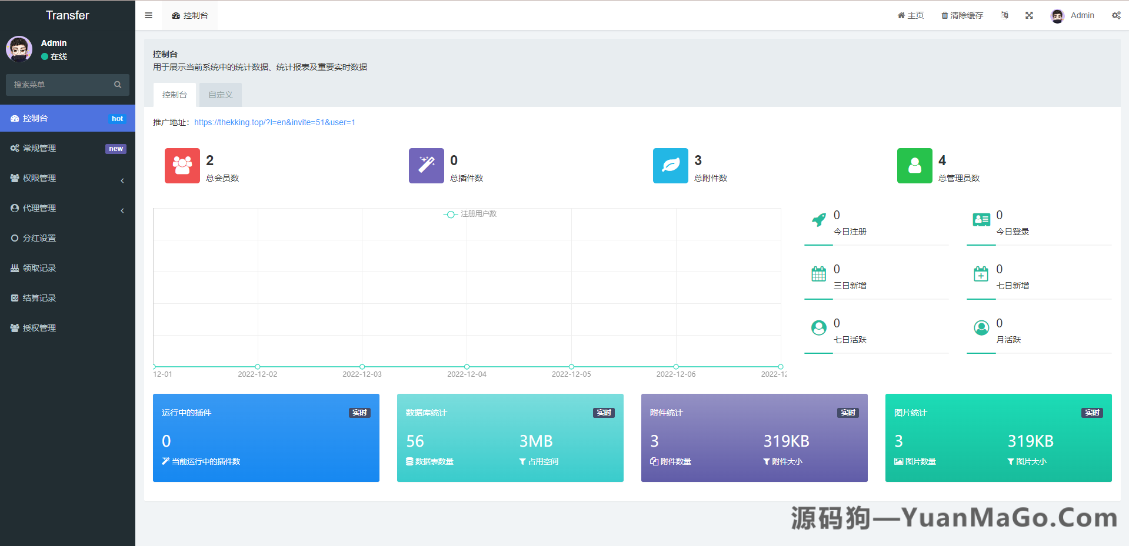Open 领取记录 records from sidebar
The image size is (1129, 546).
[x=39, y=268]
